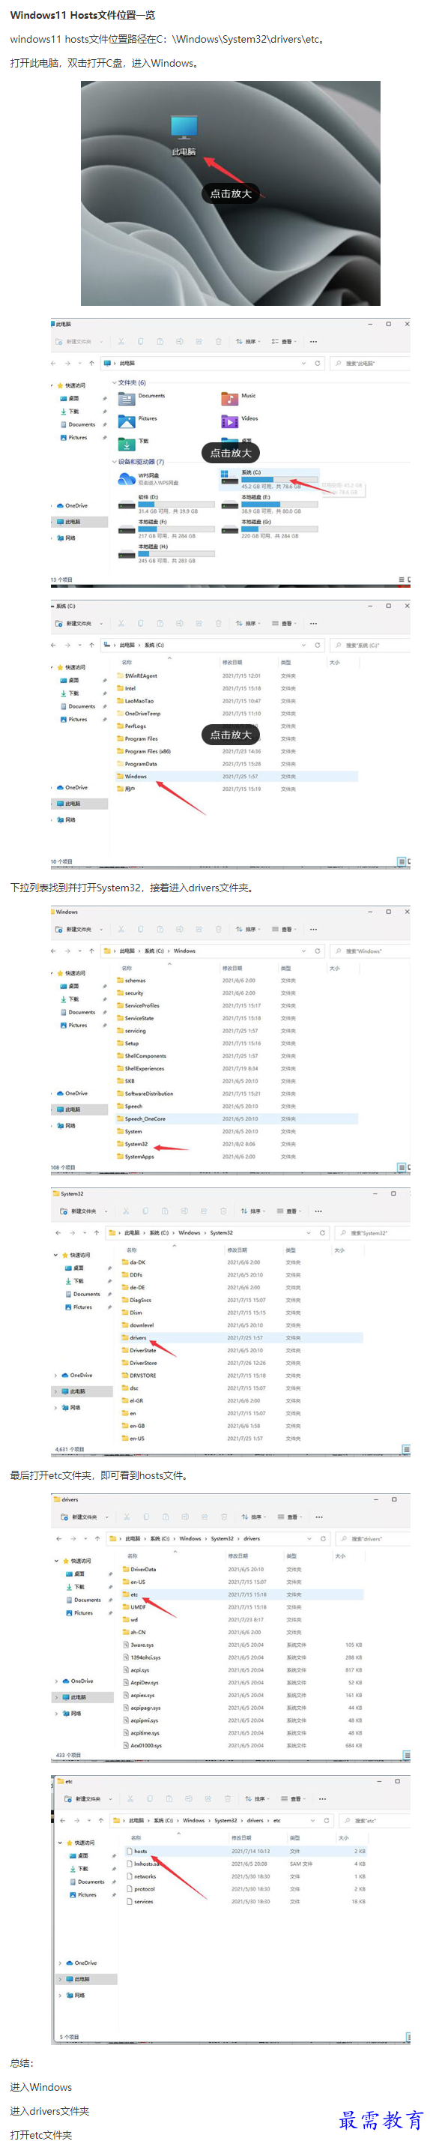Click 点击放大 overlay on the desktop wallpaper image
Viewport: 430px width, 2144px height.
pyautogui.click(x=231, y=194)
